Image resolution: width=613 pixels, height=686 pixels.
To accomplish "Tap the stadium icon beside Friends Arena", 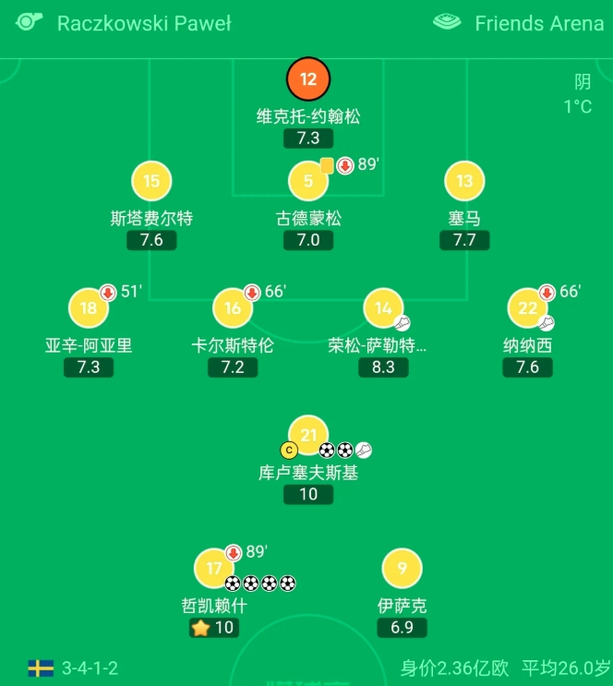I will (x=447, y=22).
